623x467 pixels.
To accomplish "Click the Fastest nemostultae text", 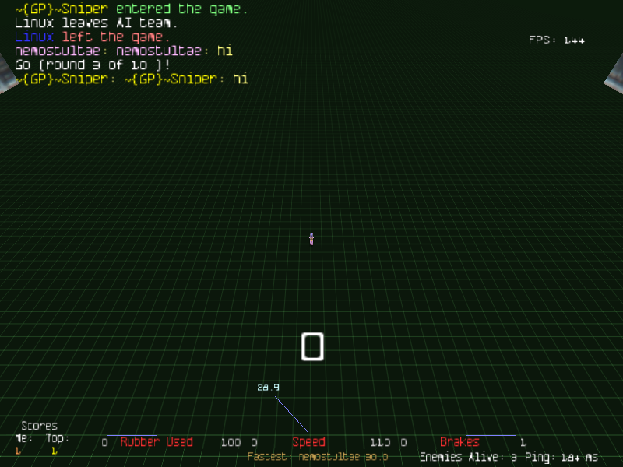I will (318, 457).
